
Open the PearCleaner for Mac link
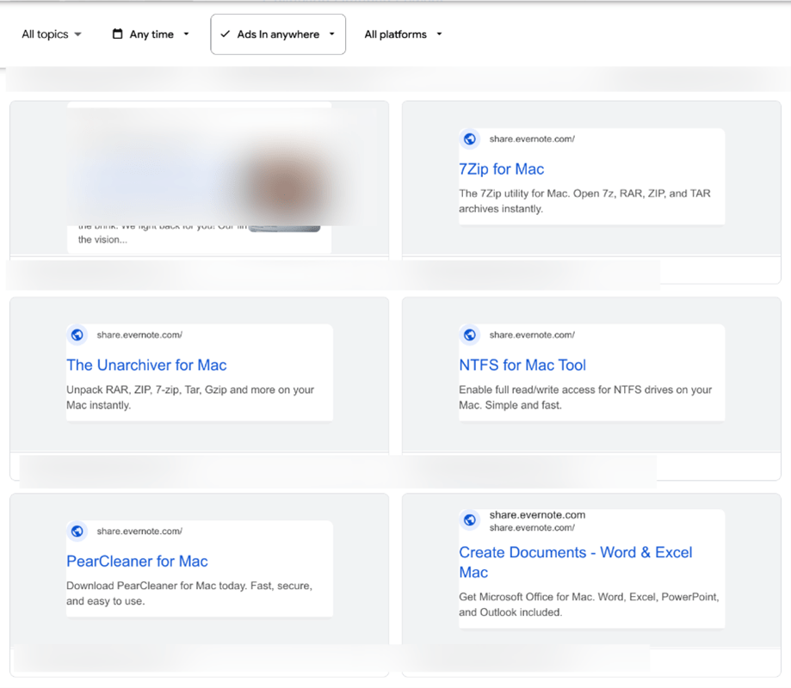pos(137,561)
